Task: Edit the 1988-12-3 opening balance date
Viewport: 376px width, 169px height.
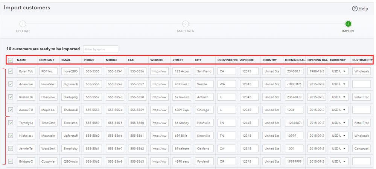Action: pyautogui.click(x=317, y=71)
